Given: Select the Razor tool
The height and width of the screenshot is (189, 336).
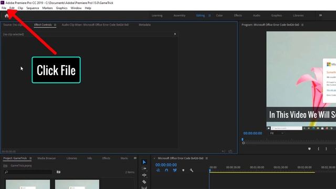Looking at the screenshot, I should [x=144, y=182].
